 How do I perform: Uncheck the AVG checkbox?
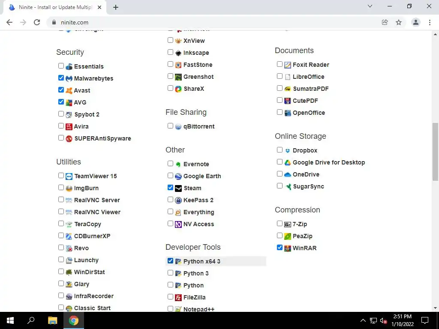(61, 102)
